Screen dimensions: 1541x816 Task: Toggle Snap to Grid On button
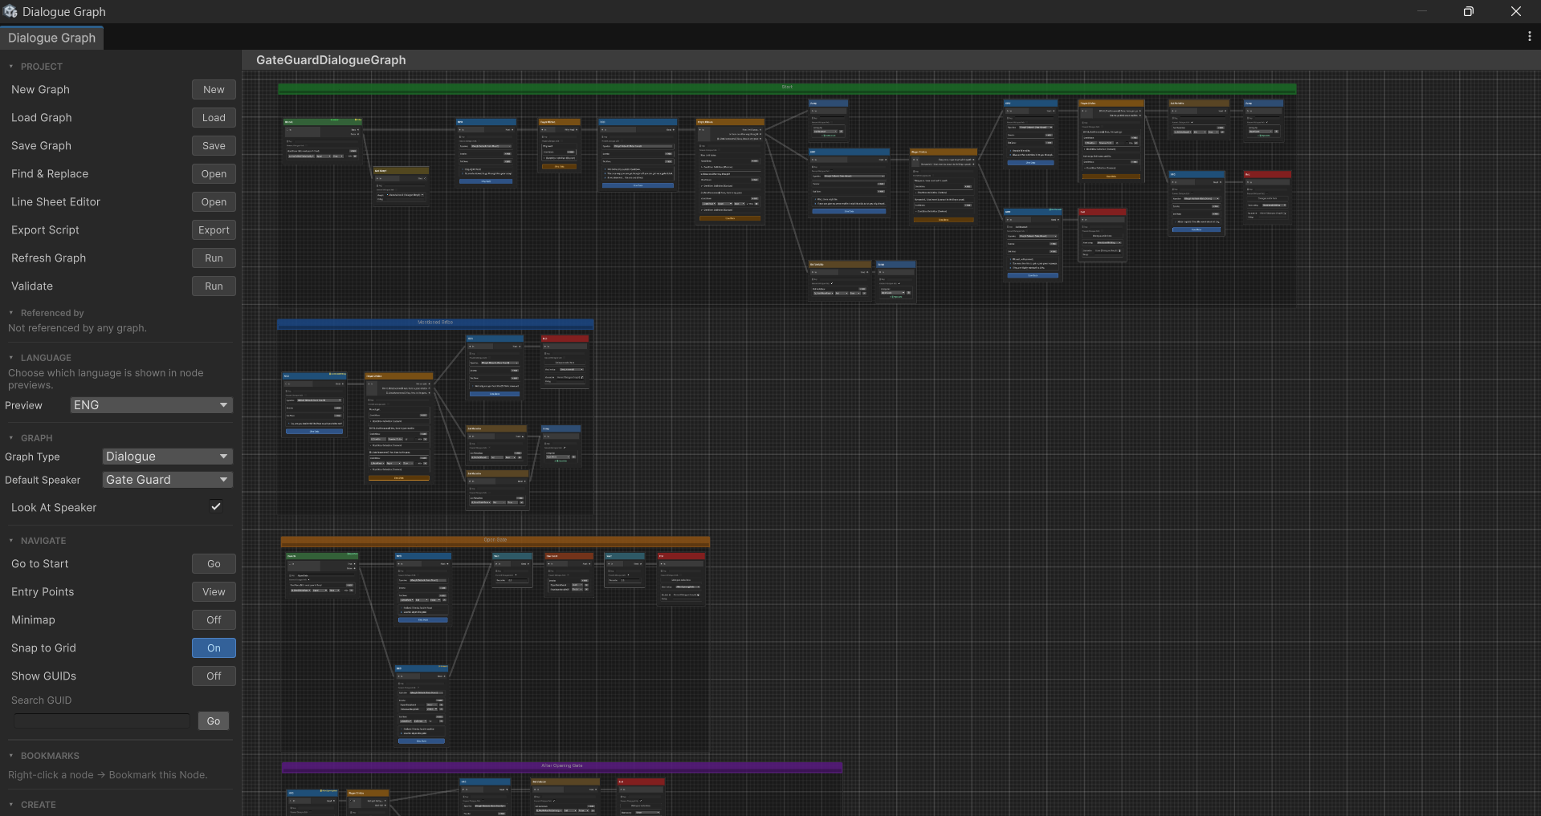(x=214, y=648)
